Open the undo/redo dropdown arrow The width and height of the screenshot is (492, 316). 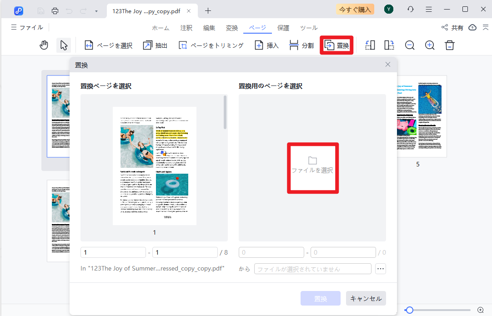(95, 10)
